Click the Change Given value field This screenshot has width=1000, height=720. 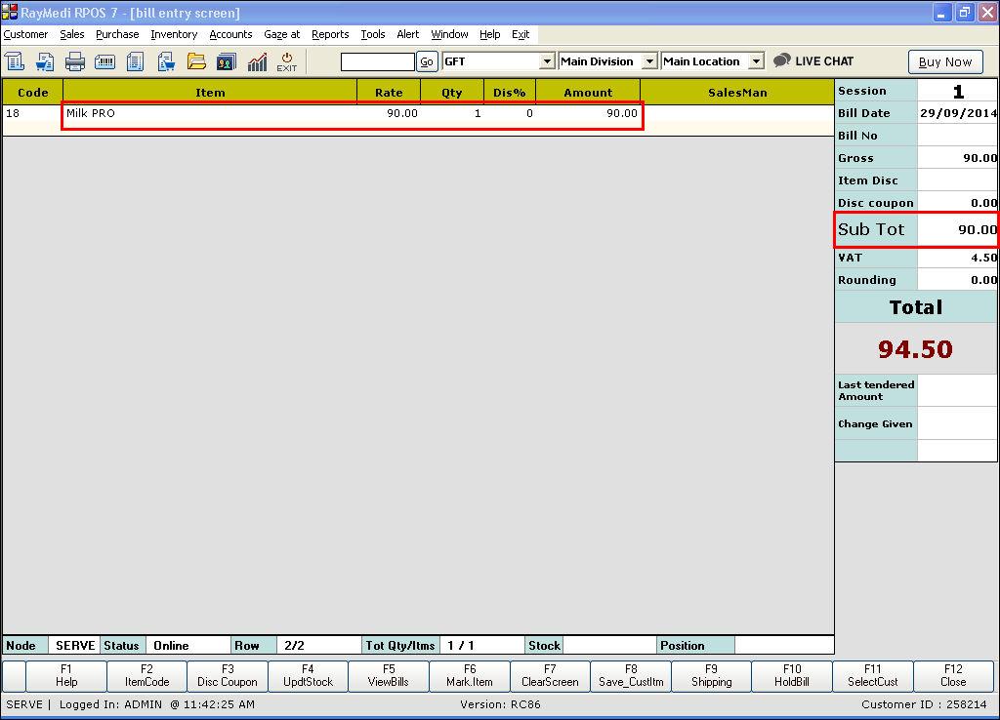pos(957,423)
